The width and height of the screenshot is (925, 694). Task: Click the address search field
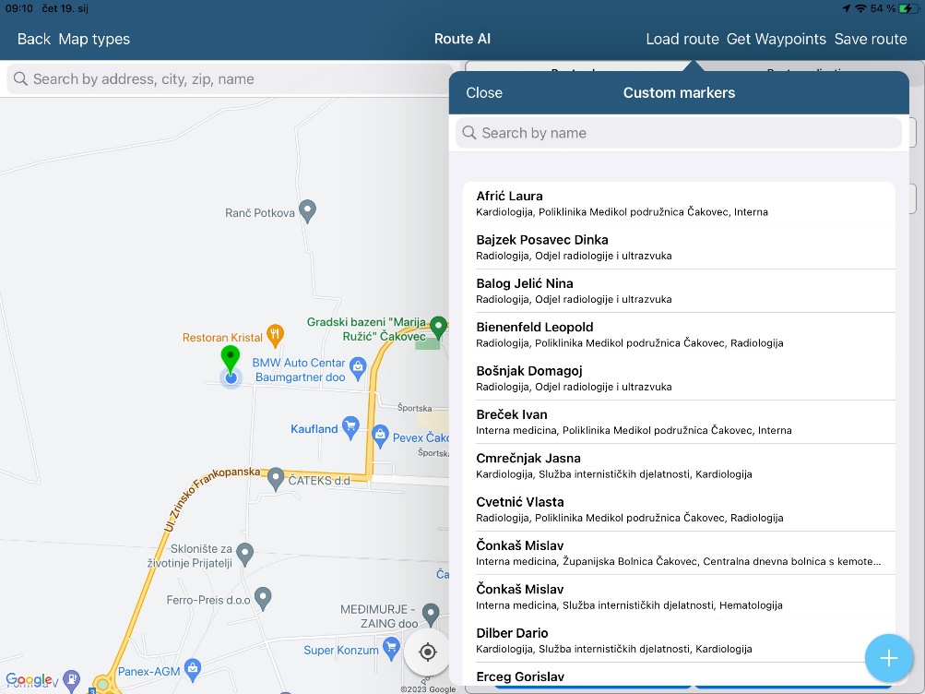(231, 79)
